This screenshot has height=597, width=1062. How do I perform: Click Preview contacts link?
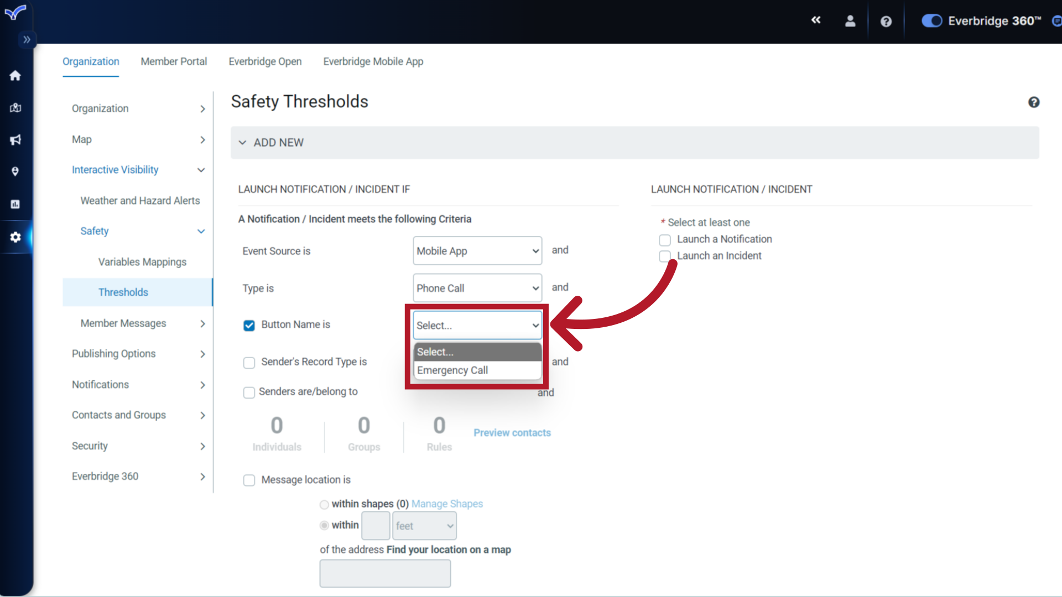coord(512,433)
